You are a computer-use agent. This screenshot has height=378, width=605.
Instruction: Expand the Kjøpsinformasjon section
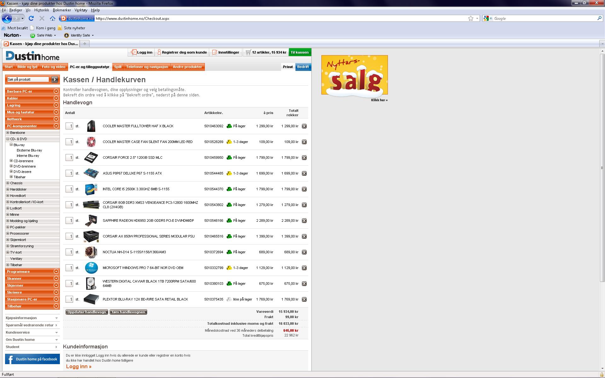point(32,318)
